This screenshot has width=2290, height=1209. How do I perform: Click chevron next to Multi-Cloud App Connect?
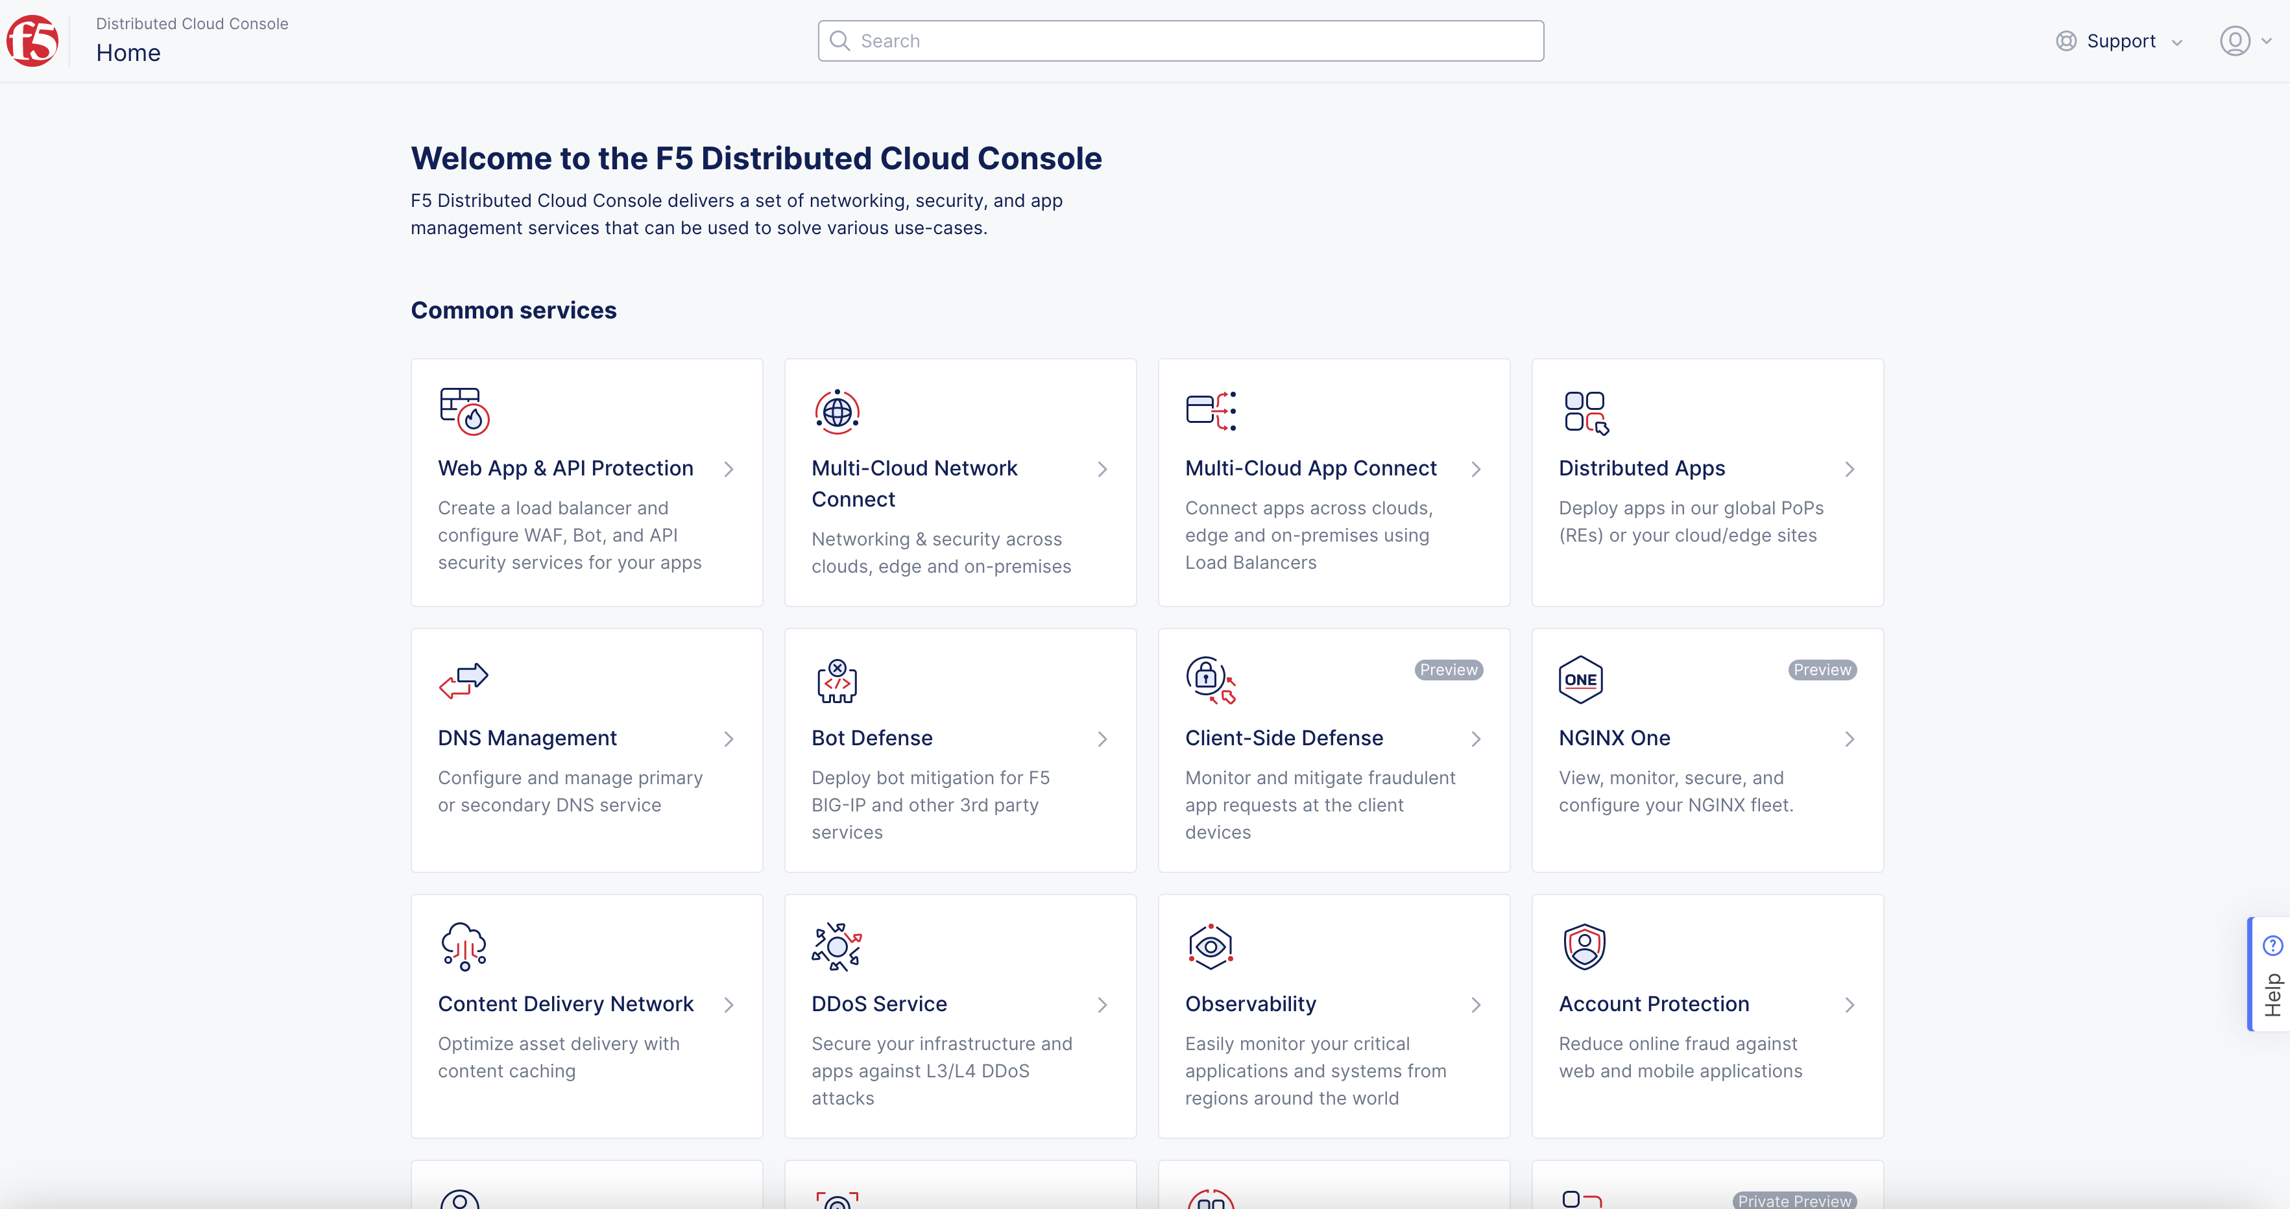click(x=1476, y=470)
